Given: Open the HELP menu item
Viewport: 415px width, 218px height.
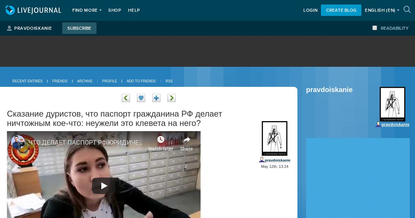Looking at the screenshot, I should click(134, 10).
